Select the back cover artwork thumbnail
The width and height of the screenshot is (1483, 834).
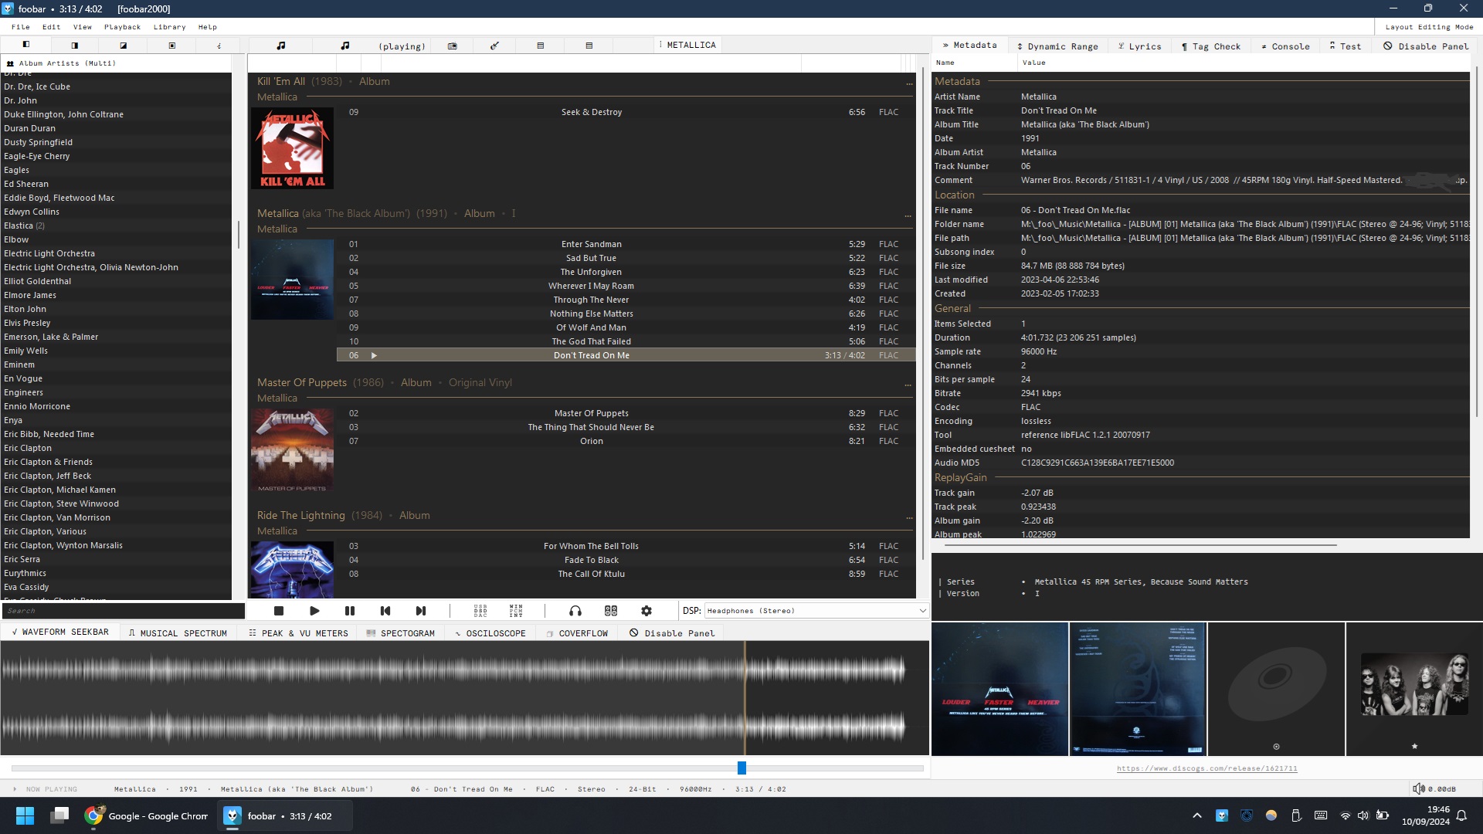(x=1138, y=689)
